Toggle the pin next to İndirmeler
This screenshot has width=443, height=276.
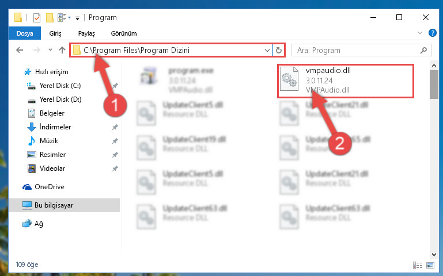[115, 127]
